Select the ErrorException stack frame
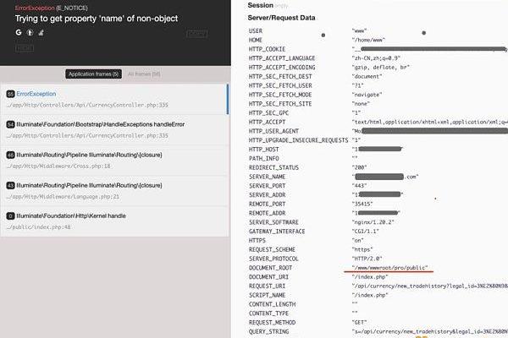This screenshot has width=508, height=338. click(114, 99)
